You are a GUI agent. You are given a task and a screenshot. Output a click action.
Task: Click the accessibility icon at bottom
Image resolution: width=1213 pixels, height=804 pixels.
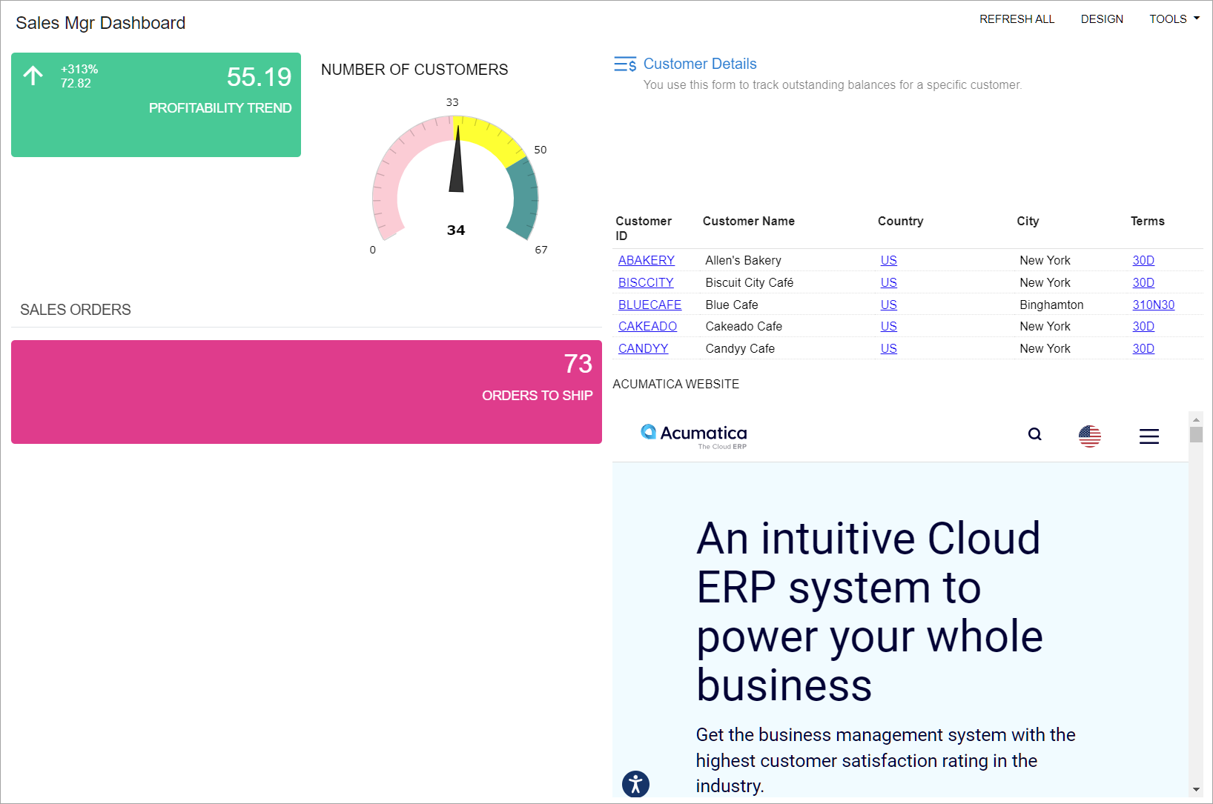[x=635, y=783]
